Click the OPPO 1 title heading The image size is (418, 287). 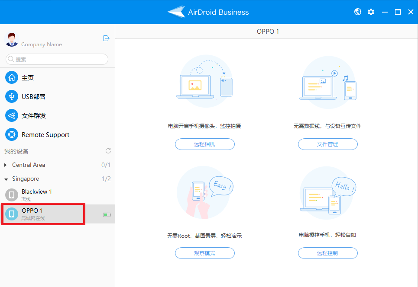coord(268,32)
